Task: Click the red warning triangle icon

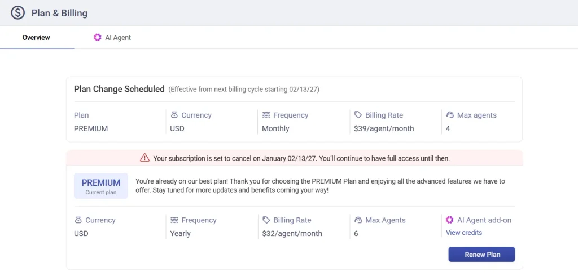Action: coord(145,158)
